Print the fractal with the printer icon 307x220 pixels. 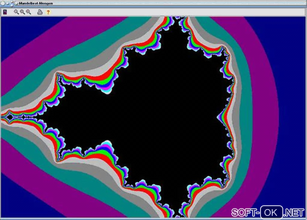[x=40, y=12]
